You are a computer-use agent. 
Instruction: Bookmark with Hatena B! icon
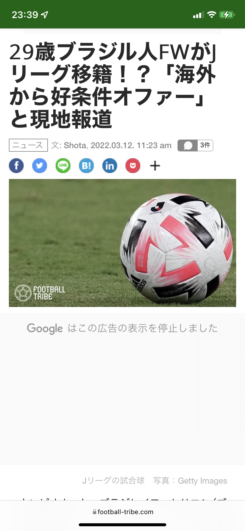[86, 166]
